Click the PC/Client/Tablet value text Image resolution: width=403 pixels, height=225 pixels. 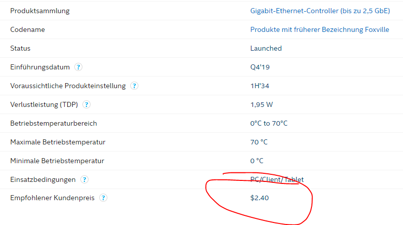[x=277, y=179]
